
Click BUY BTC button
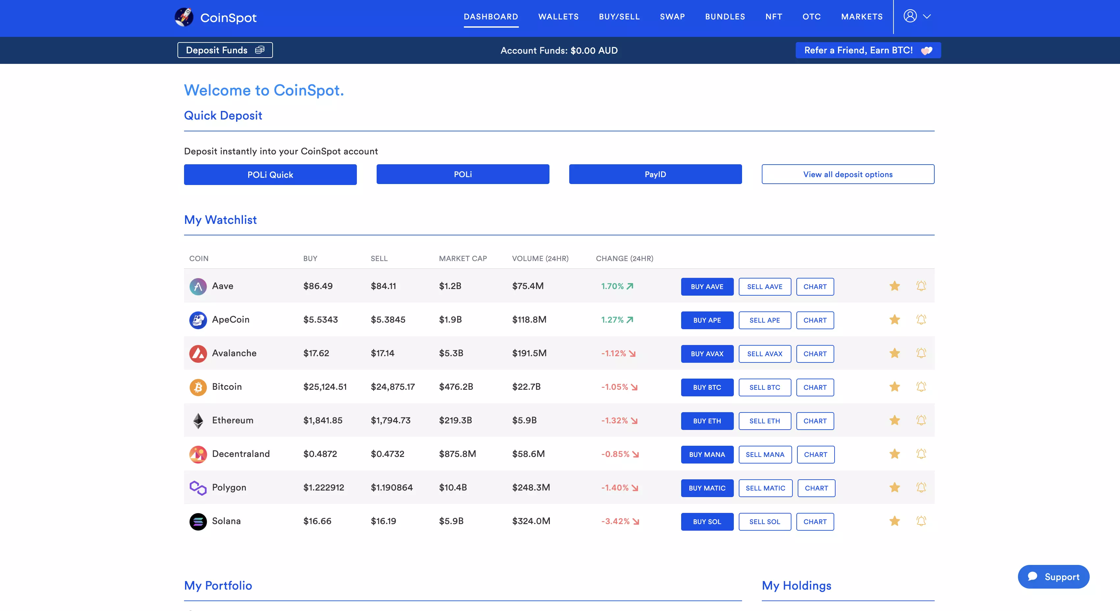pyautogui.click(x=707, y=387)
